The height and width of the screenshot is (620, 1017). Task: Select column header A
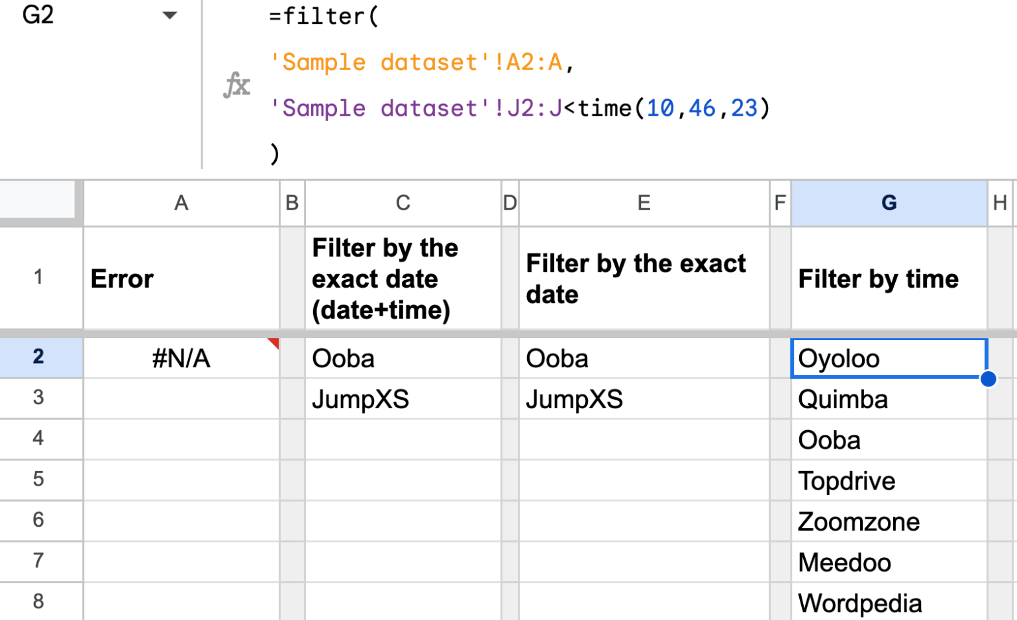coord(181,203)
